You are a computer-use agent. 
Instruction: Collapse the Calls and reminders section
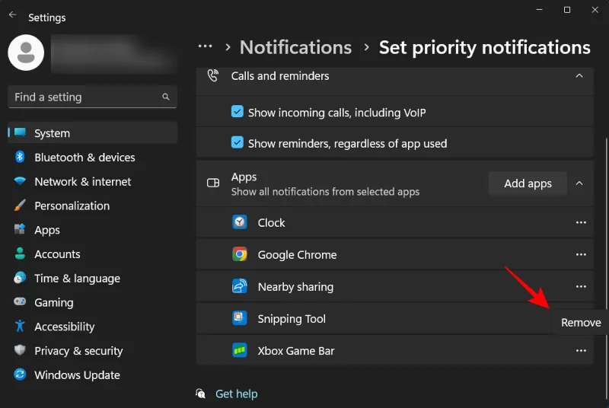[x=579, y=75]
